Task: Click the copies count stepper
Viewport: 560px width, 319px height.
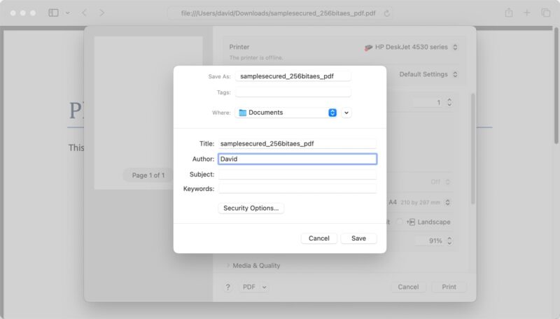Action: (x=449, y=102)
